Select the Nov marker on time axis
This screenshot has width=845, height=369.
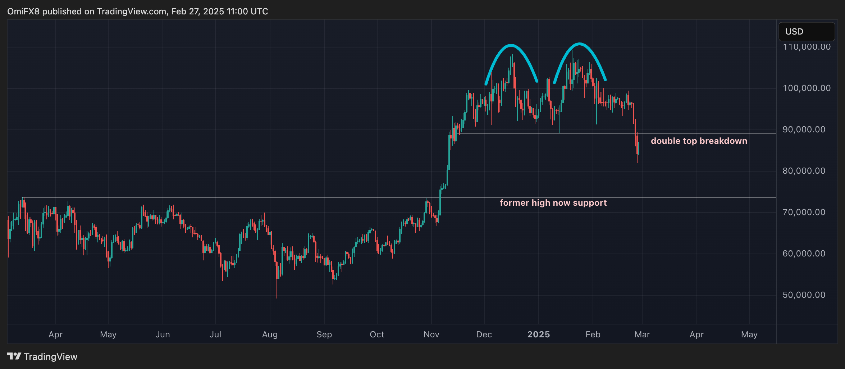431,334
